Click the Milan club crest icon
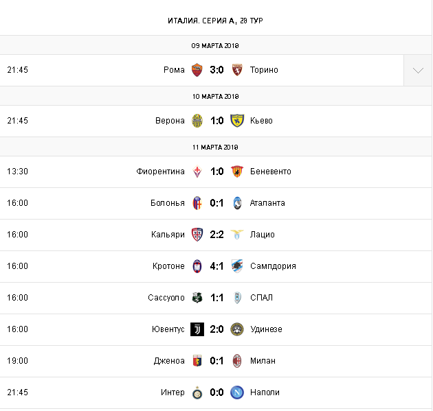This screenshot has width=433, height=411. 237,361
